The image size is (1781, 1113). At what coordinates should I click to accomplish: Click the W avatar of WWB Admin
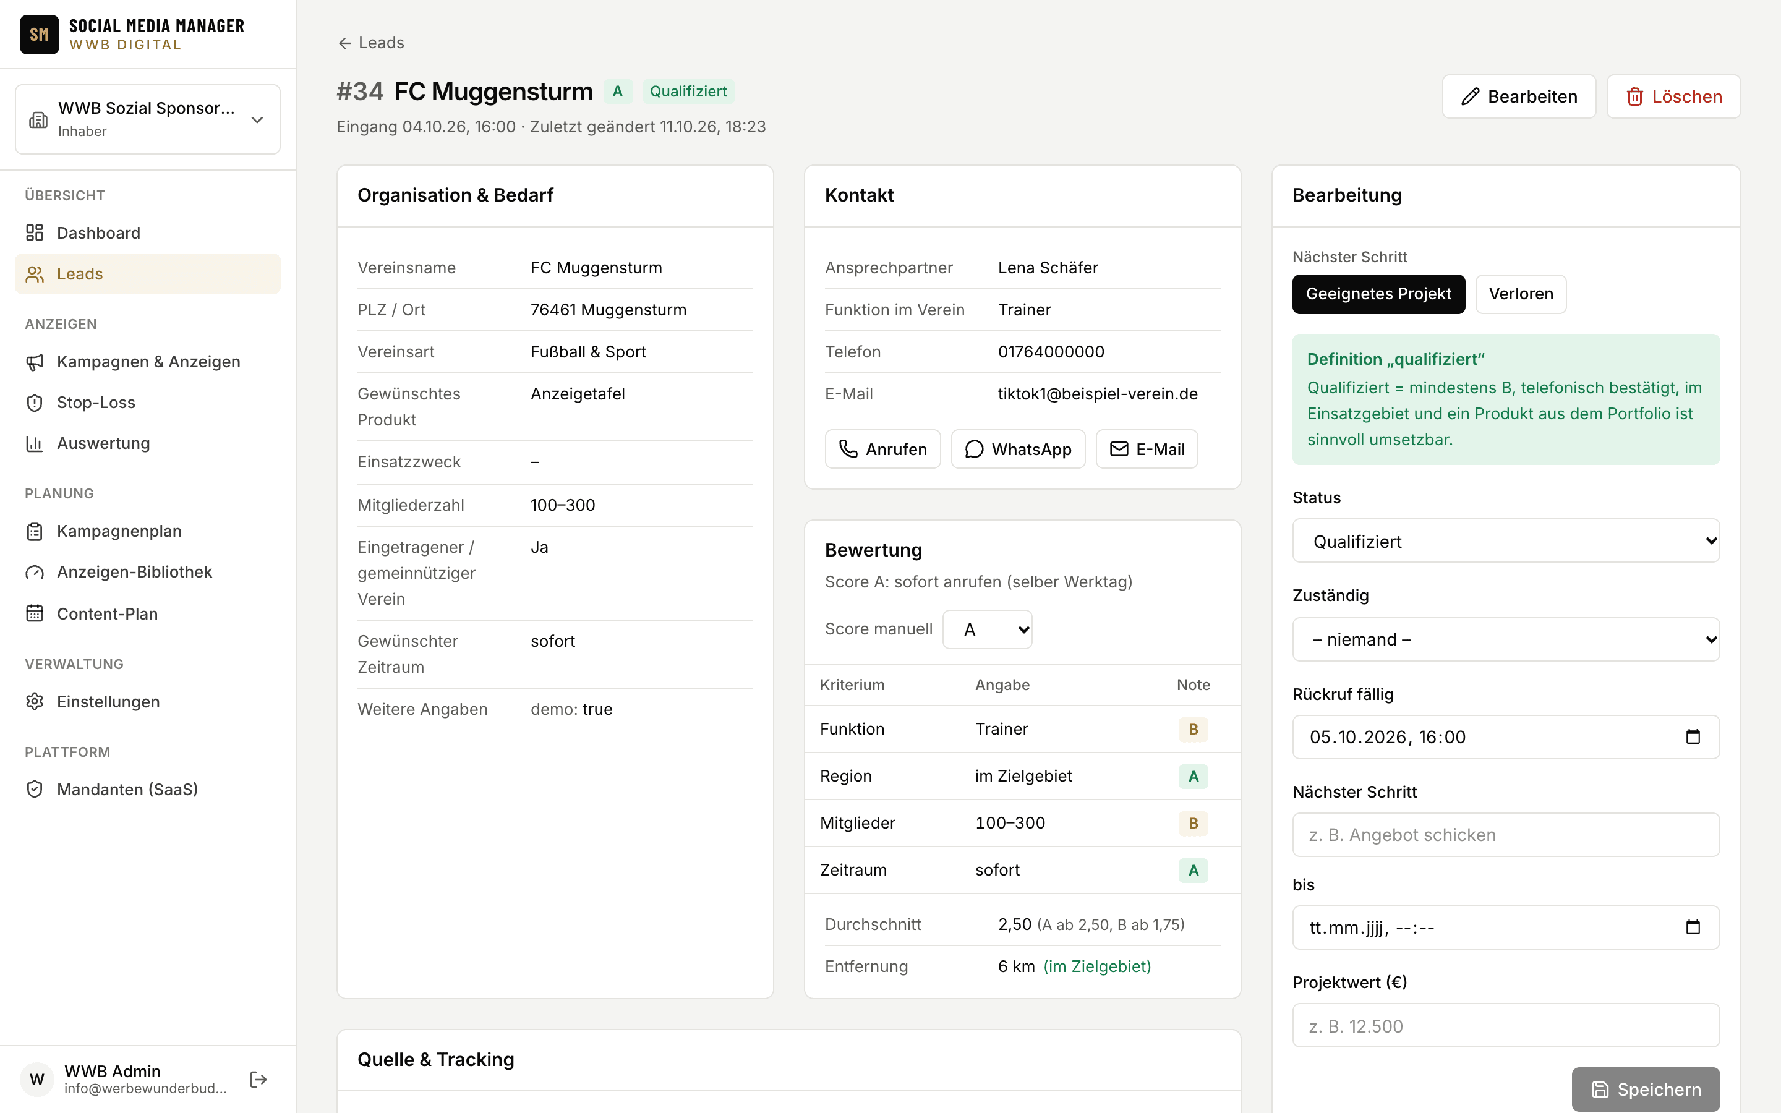pyautogui.click(x=37, y=1079)
